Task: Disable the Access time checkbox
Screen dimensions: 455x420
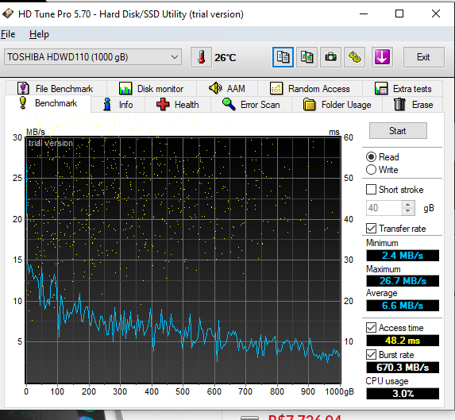Action: coord(371,328)
